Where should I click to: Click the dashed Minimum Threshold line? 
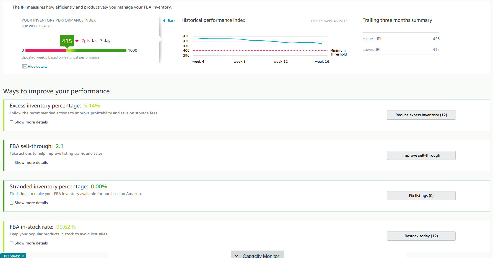[x=260, y=51]
